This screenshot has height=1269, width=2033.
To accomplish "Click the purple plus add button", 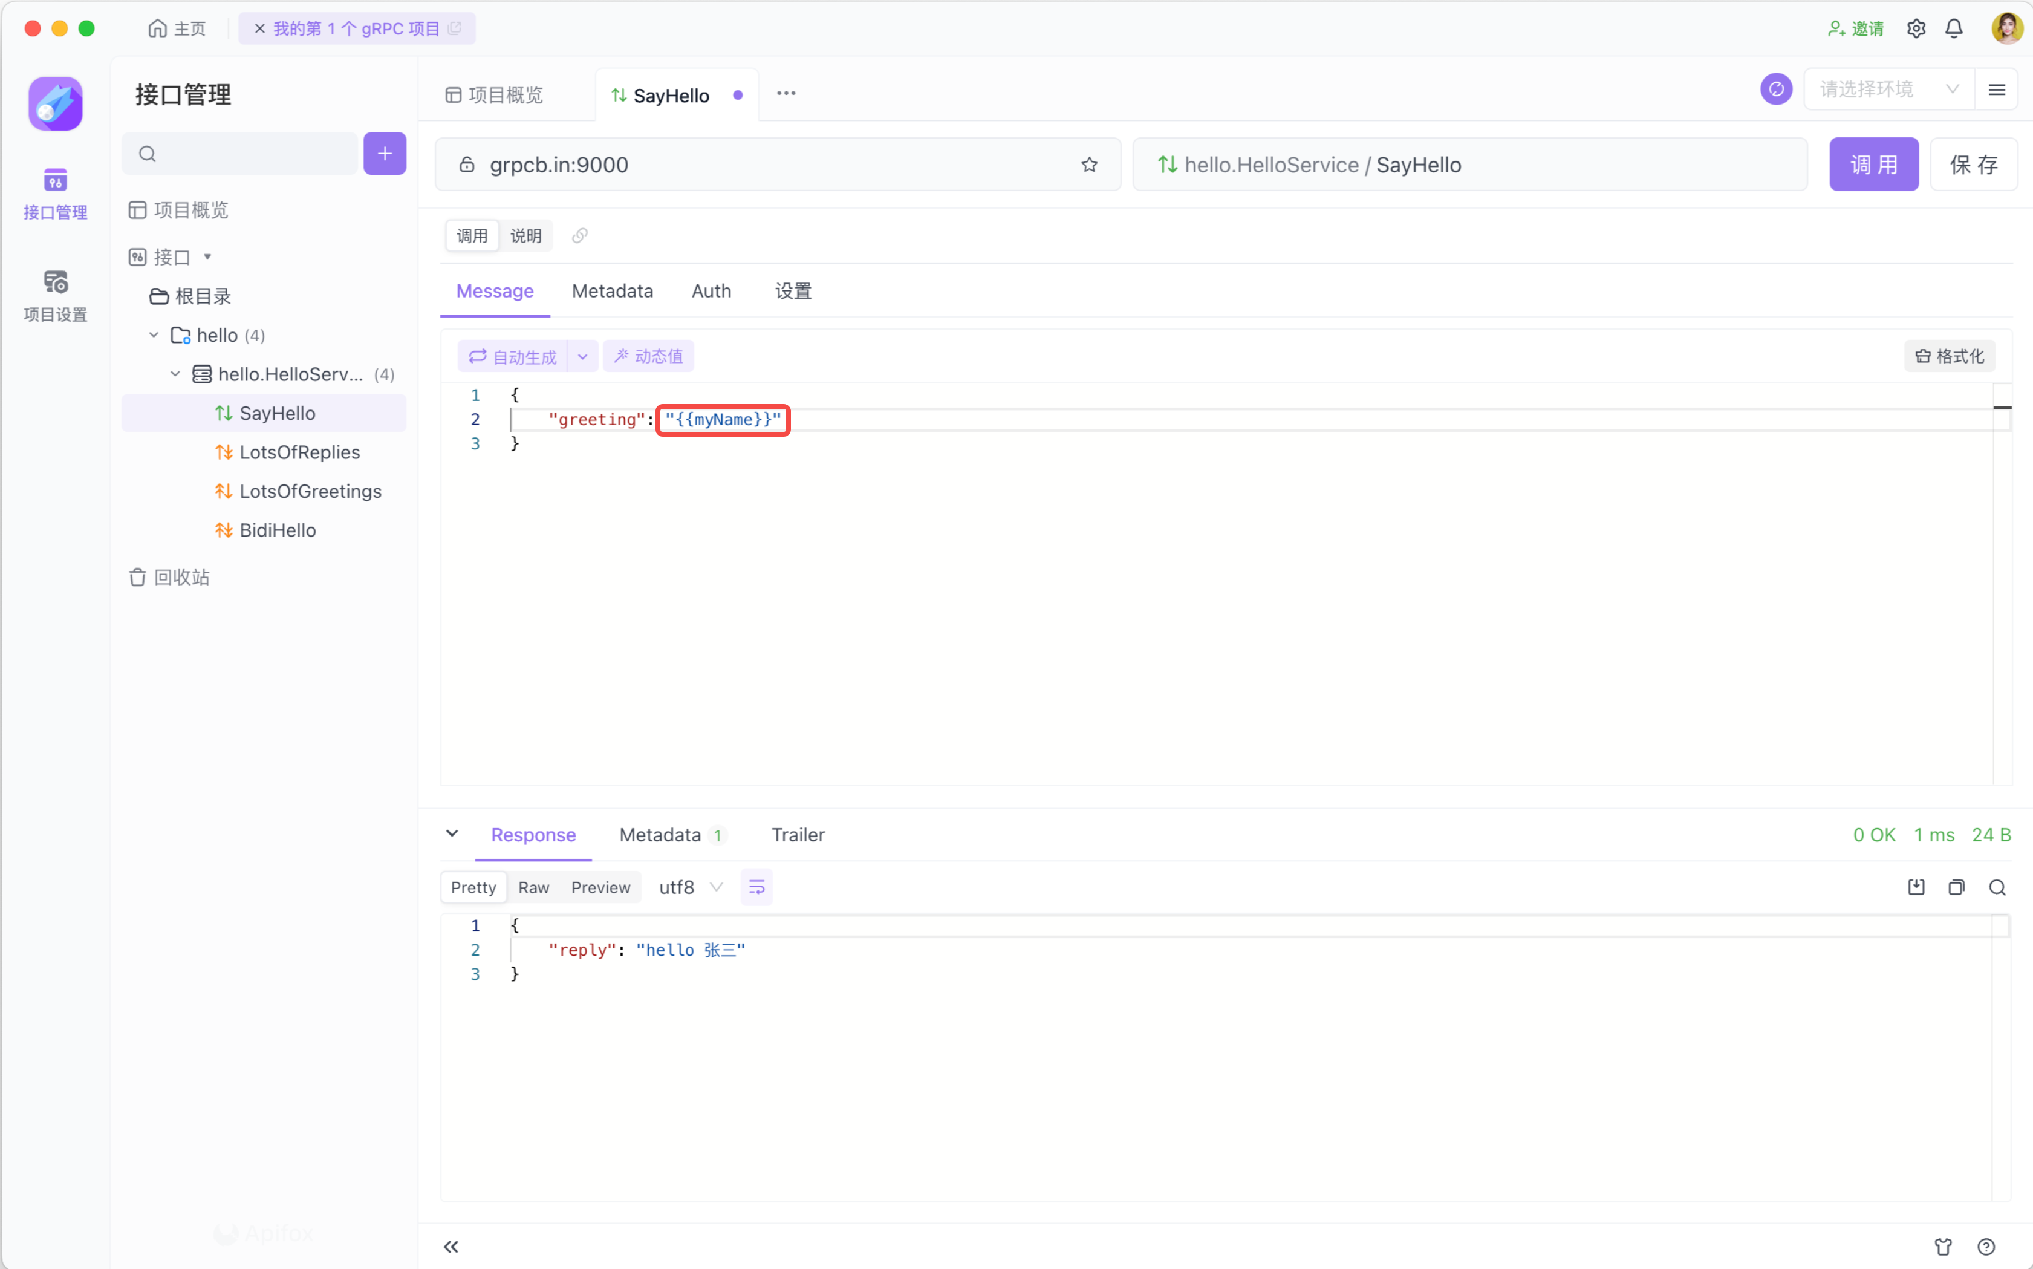I will [x=384, y=154].
